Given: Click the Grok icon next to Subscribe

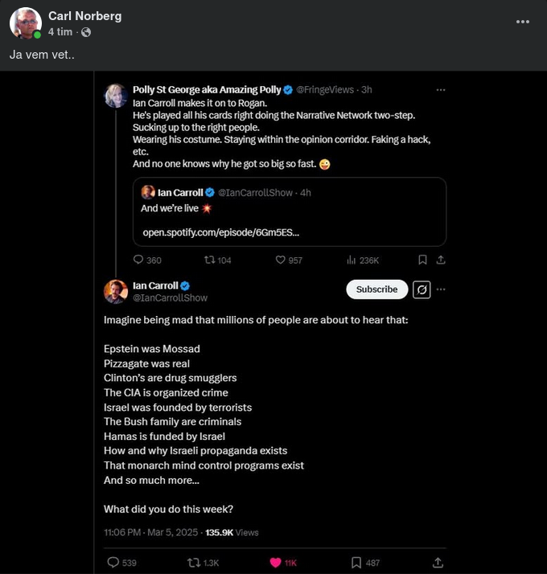Looking at the screenshot, I should [x=422, y=289].
